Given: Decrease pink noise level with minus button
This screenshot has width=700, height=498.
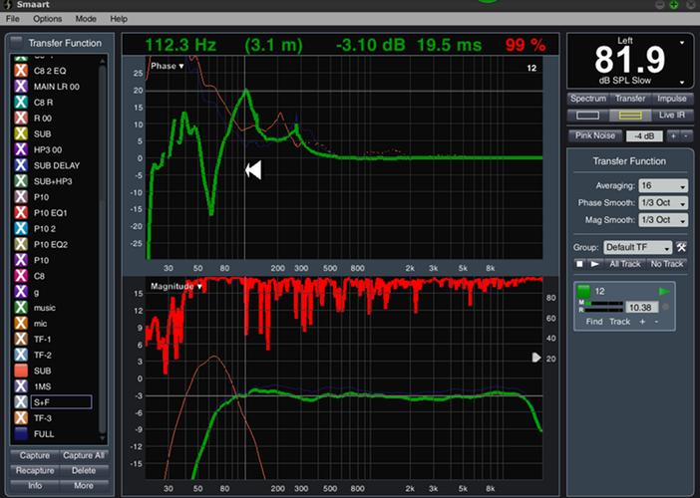Looking at the screenshot, I should coord(686,136).
